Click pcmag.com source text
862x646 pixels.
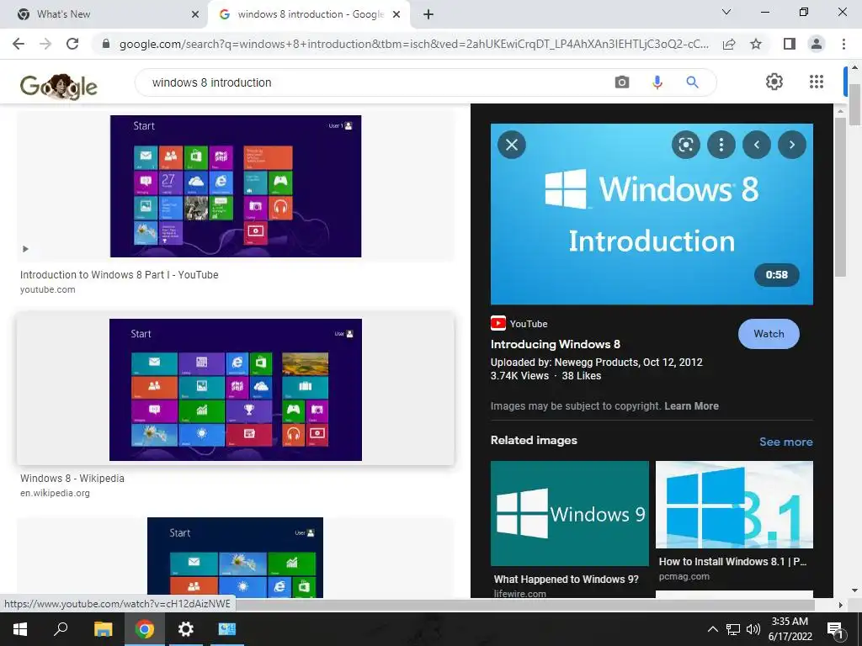(x=684, y=576)
